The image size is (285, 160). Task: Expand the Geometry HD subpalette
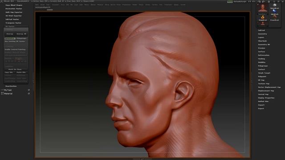pos(264,44)
